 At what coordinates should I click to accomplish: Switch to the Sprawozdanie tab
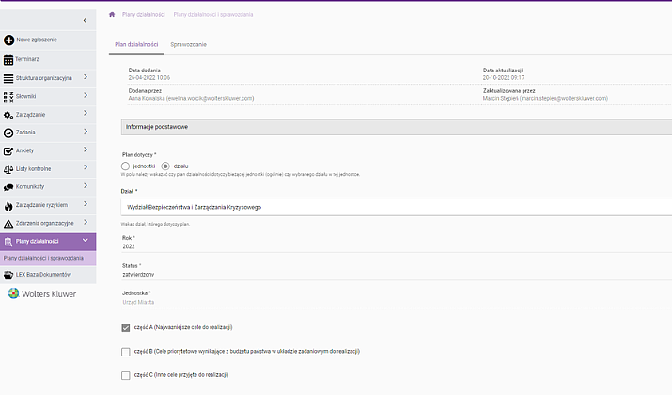click(x=188, y=44)
